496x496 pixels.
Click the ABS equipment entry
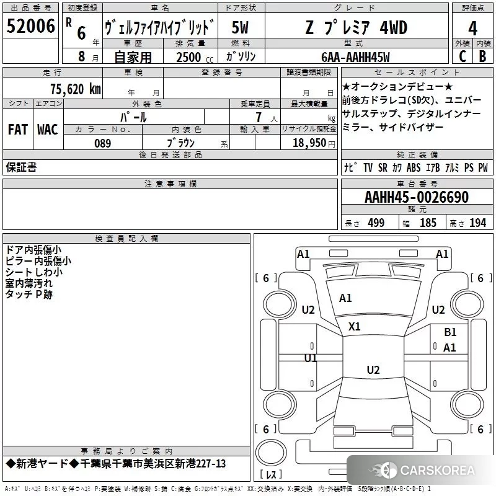point(414,167)
